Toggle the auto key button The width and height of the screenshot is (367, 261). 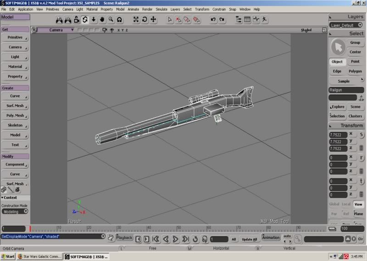[287, 236]
